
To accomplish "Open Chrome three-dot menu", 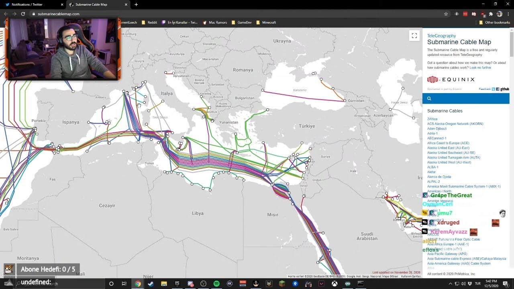I will click(508, 14).
